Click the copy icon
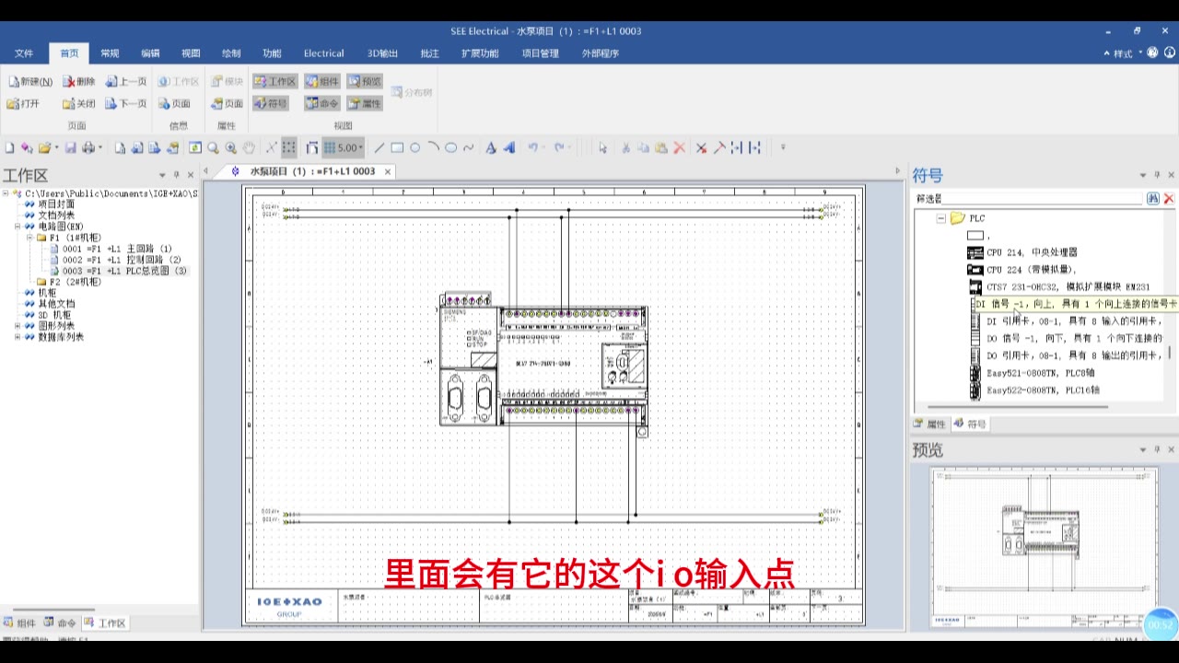This screenshot has height=663, width=1179. (x=644, y=147)
